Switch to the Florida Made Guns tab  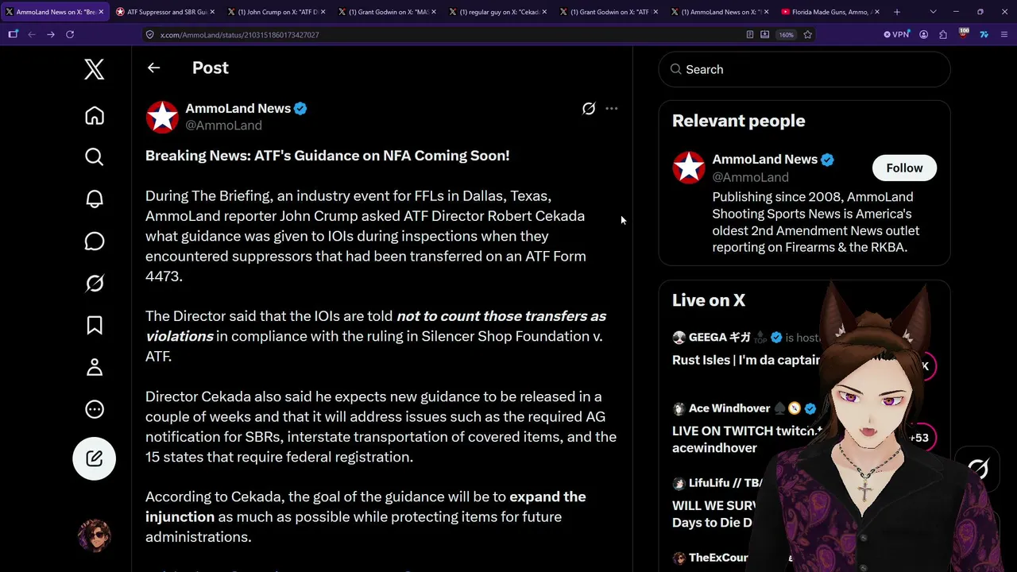(829, 12)
